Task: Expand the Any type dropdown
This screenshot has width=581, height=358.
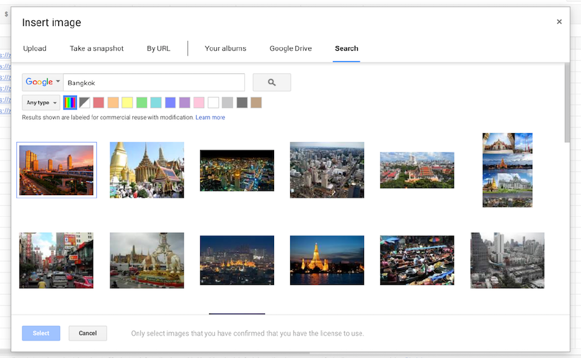Action: pos(42,103)
